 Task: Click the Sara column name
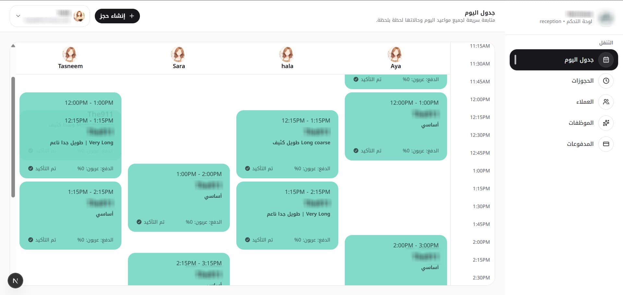(x=179, y=66)
